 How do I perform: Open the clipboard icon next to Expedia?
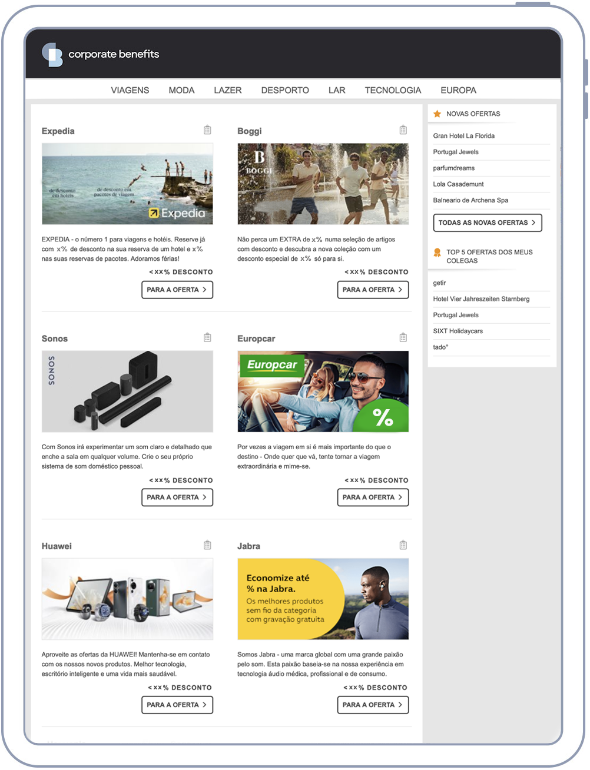[207, 130]
